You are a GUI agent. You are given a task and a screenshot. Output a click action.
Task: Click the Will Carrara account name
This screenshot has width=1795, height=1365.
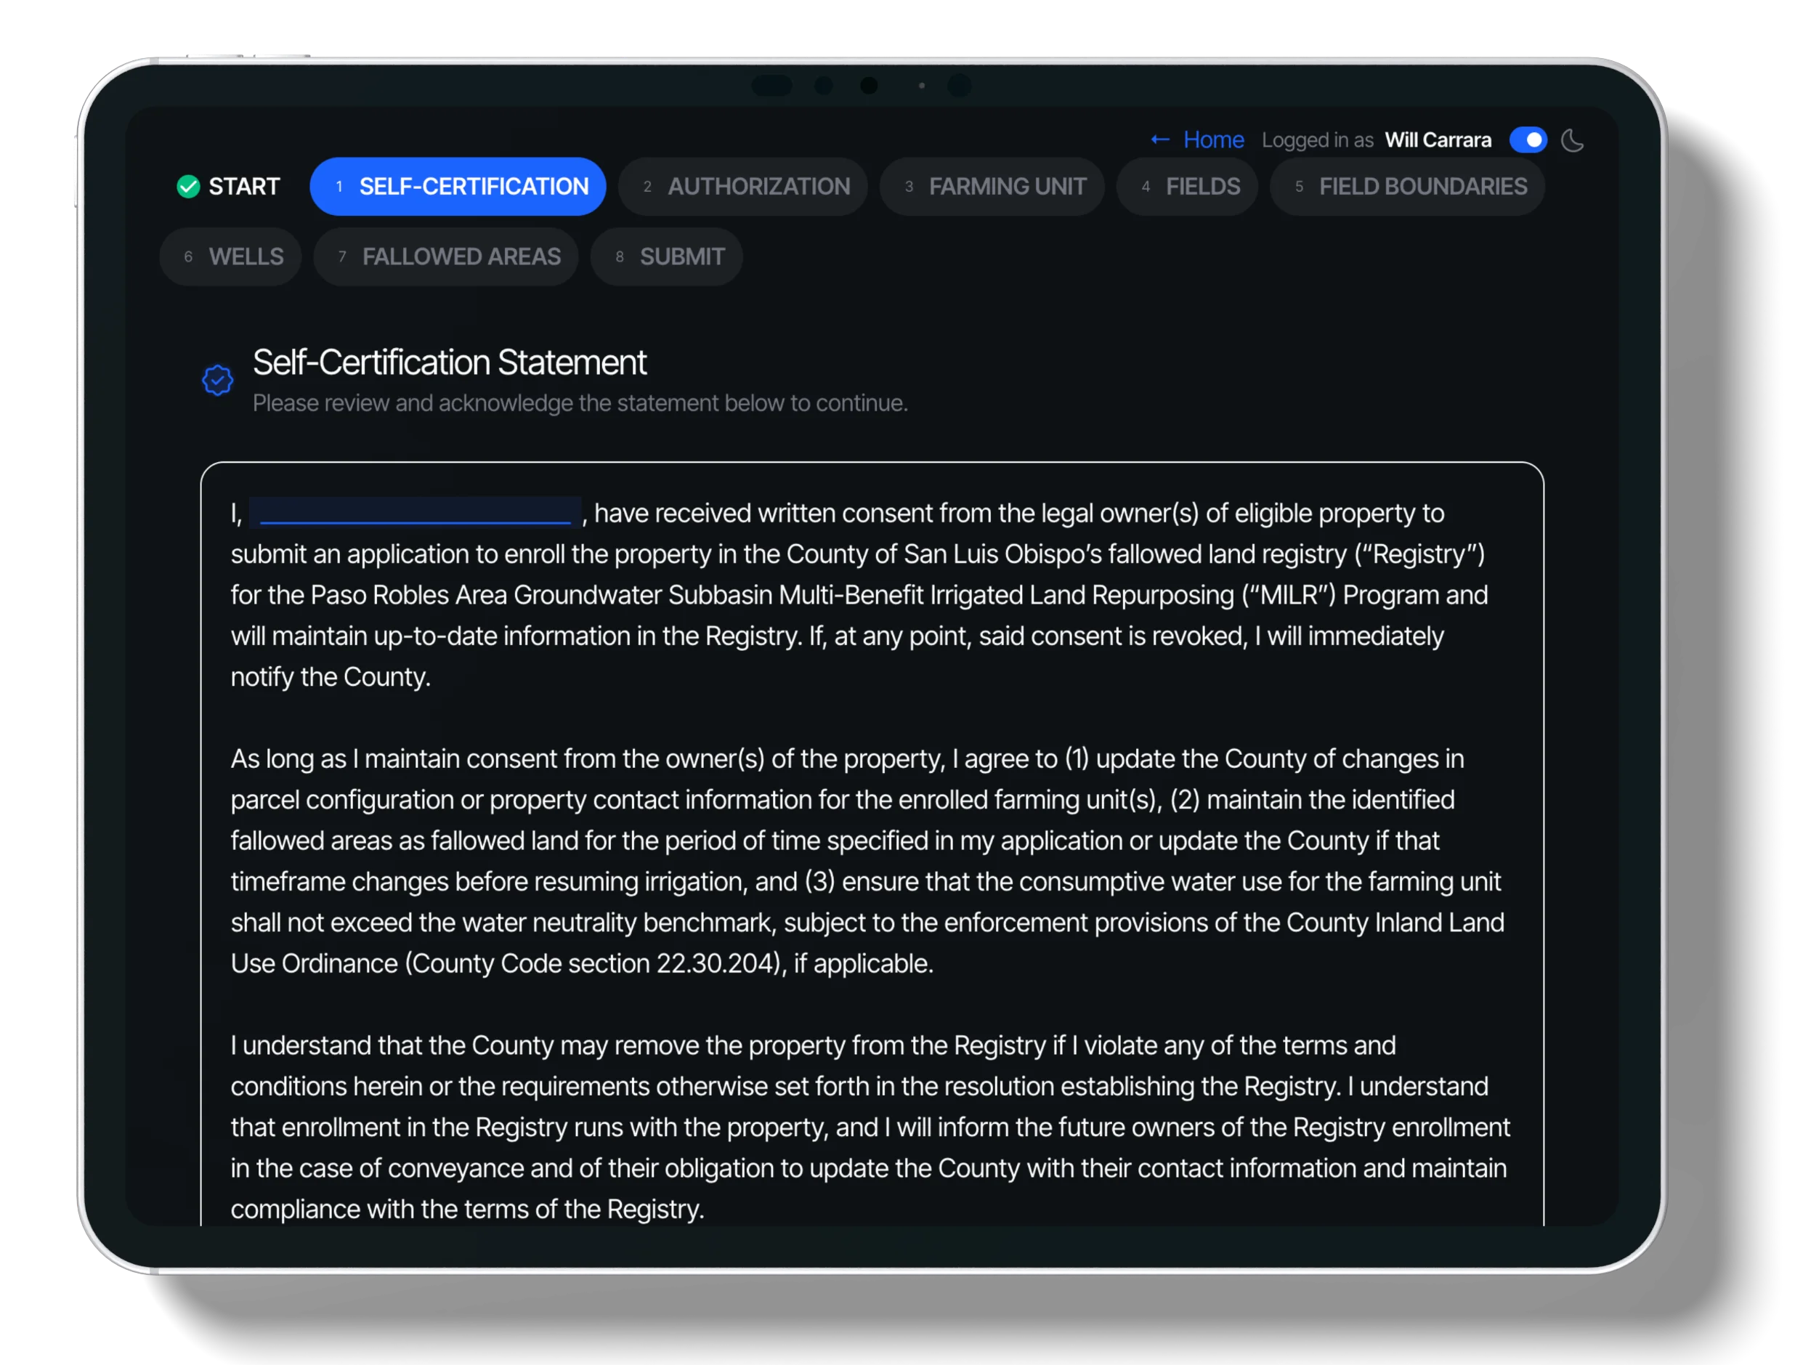tap(1437, 139)
